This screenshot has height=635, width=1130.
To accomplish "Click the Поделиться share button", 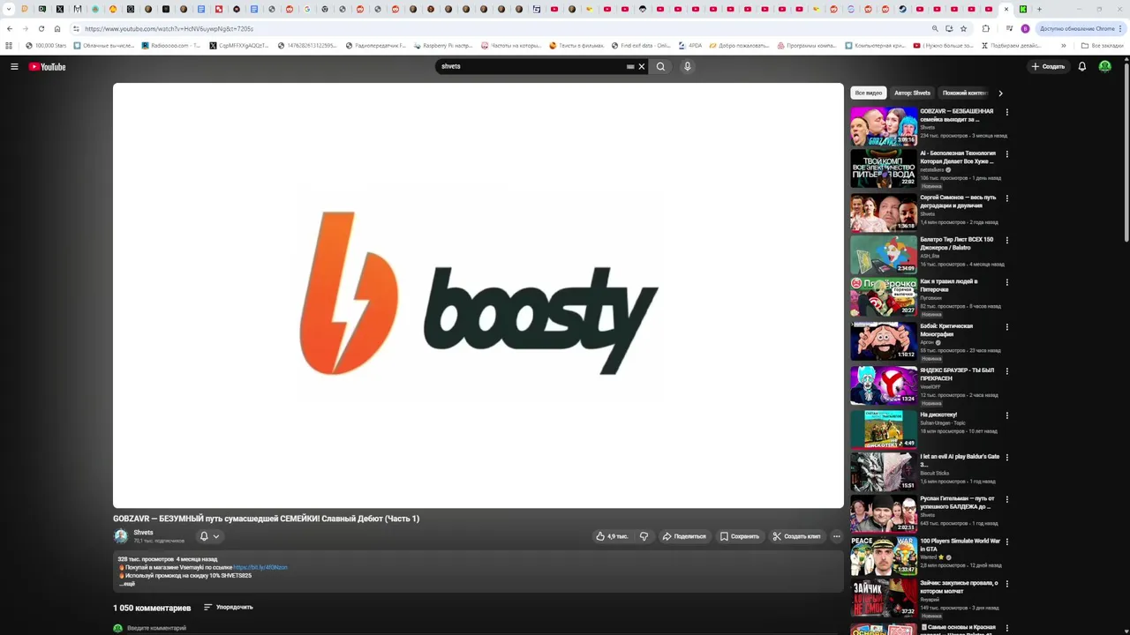I will pos(684,536).
